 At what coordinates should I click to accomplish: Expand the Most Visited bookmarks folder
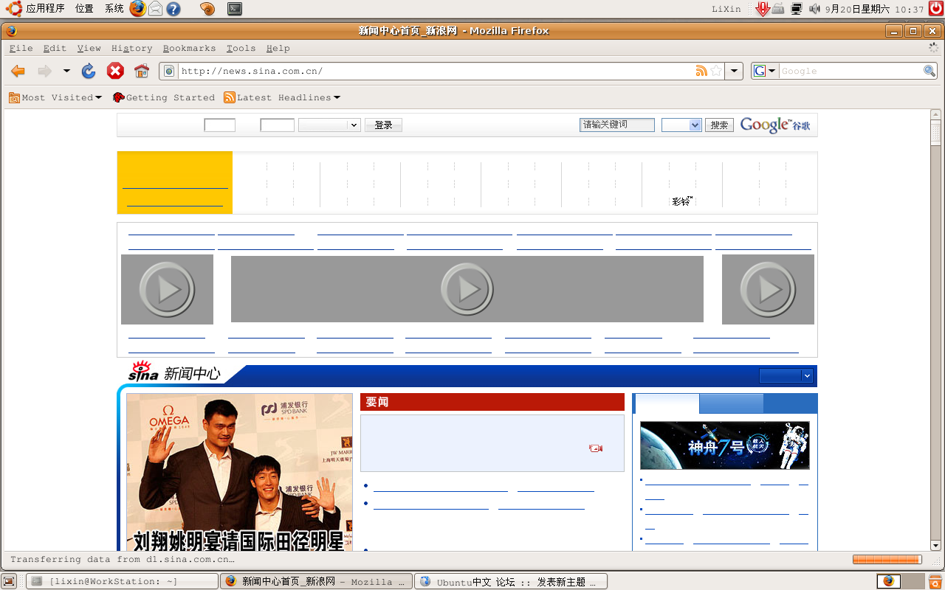[55, 97]
